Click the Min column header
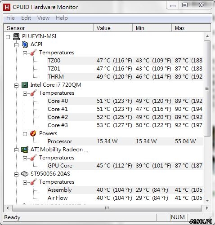 click(152, 28)
